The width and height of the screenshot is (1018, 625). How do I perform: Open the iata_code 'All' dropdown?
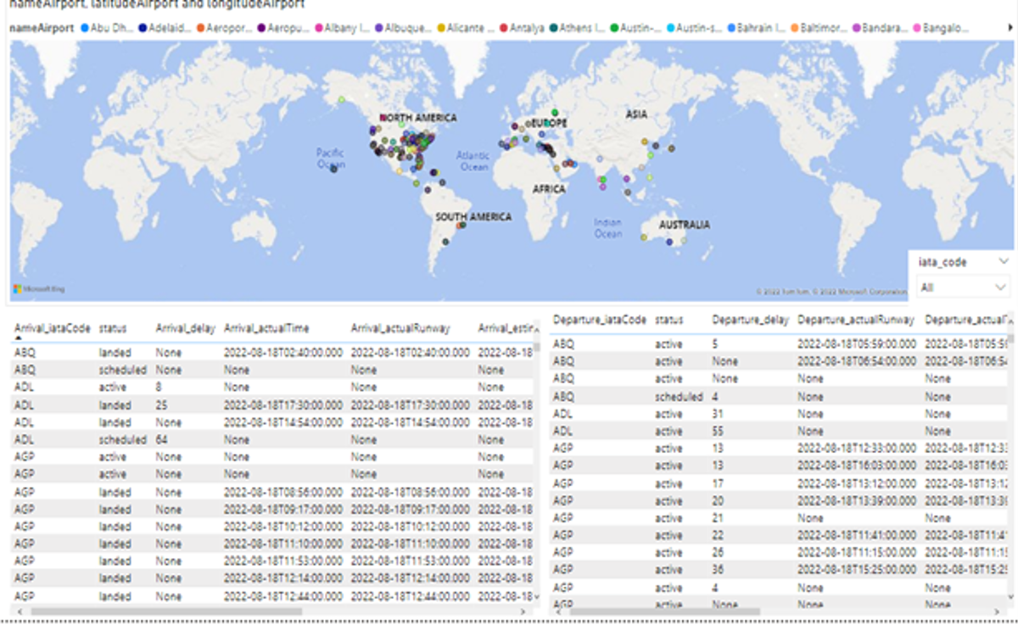[965, 287]
